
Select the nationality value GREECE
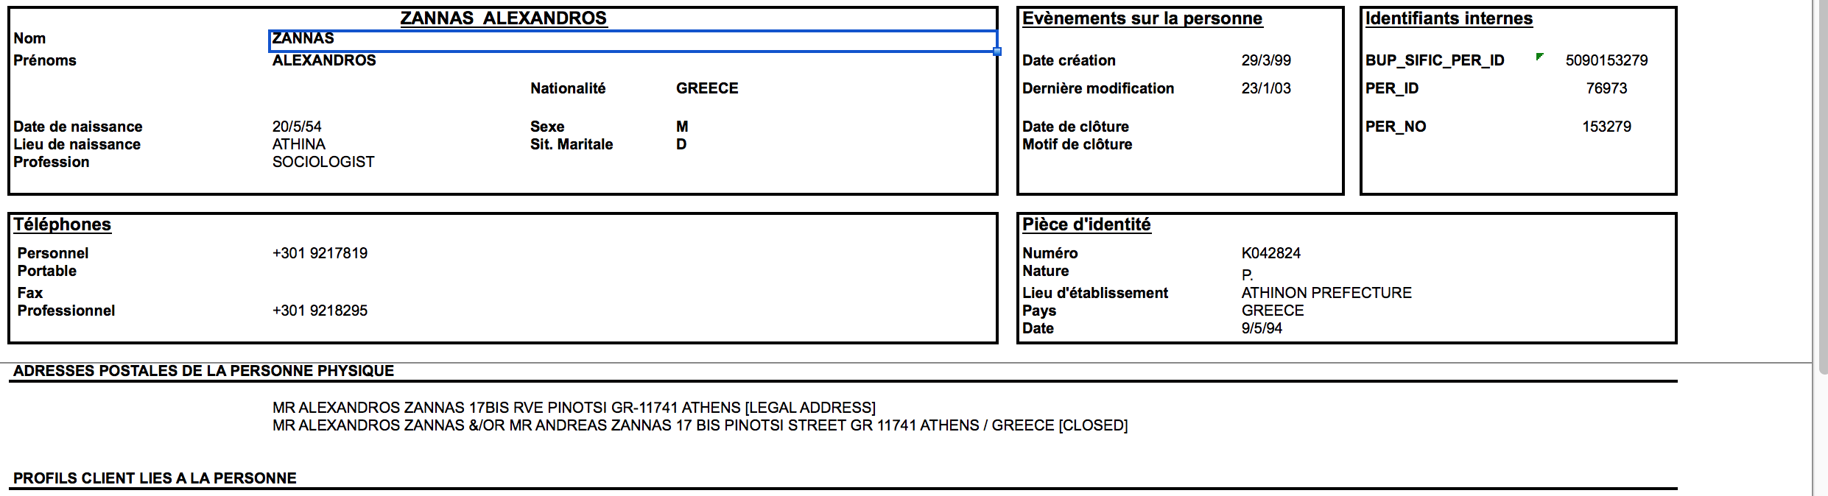706,88
